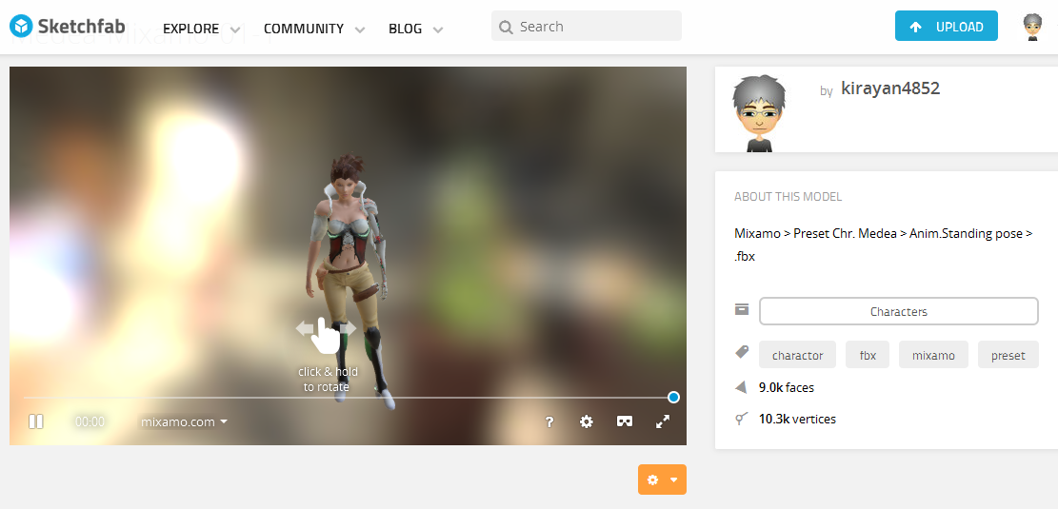Open the viewer help question mark

(x=549, y=421)
